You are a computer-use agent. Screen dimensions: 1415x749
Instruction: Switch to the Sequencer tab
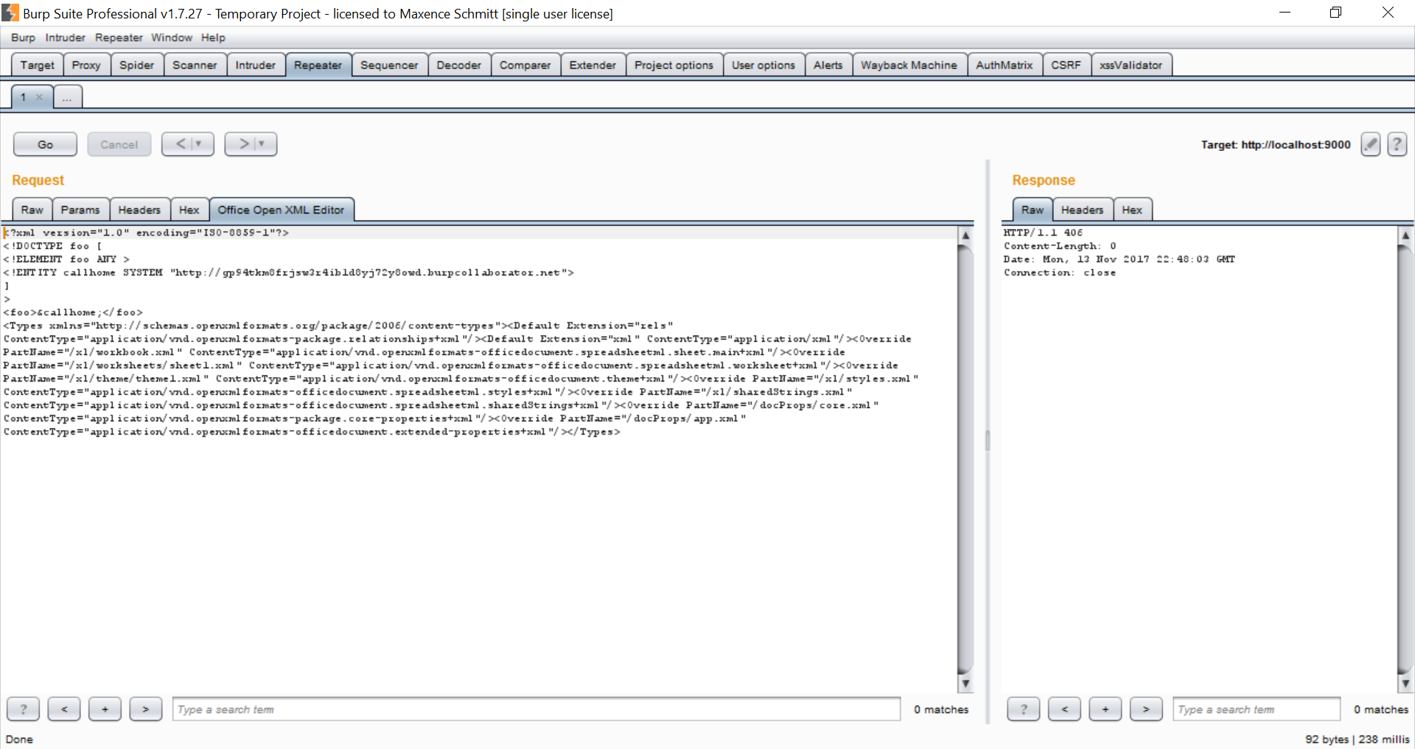[389, 65]
